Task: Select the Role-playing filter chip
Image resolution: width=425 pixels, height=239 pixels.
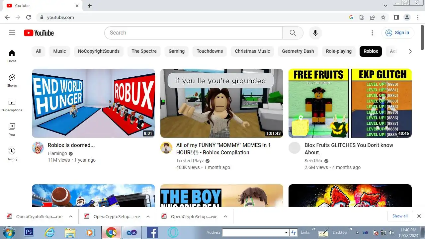Action: (339, 51)
